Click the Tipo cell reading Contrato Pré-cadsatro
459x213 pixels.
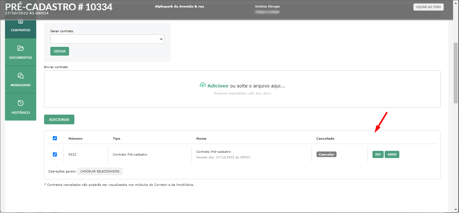130,154
